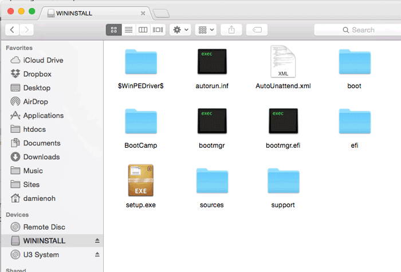
Task: Select the bootmgr.efi exec icon
Action: click(x=284, y=121)
